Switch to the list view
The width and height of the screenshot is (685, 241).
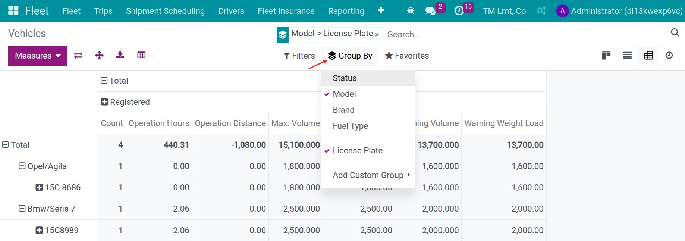click(627, 56)
